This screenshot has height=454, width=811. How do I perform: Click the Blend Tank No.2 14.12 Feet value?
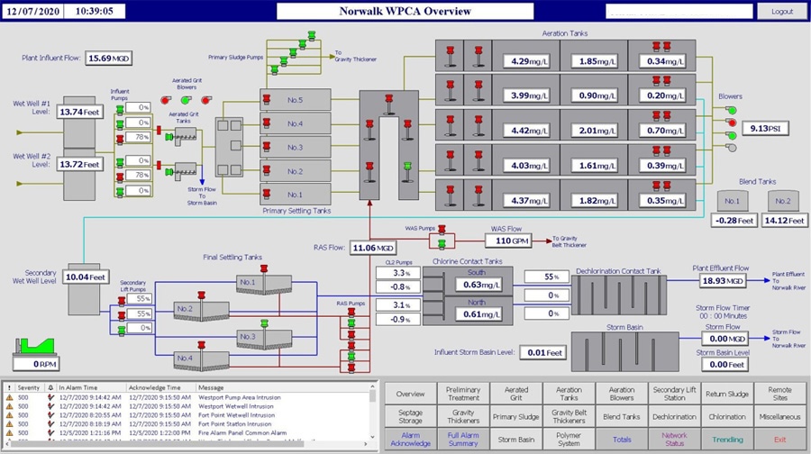pyautogui.click(x=784, y=221)
